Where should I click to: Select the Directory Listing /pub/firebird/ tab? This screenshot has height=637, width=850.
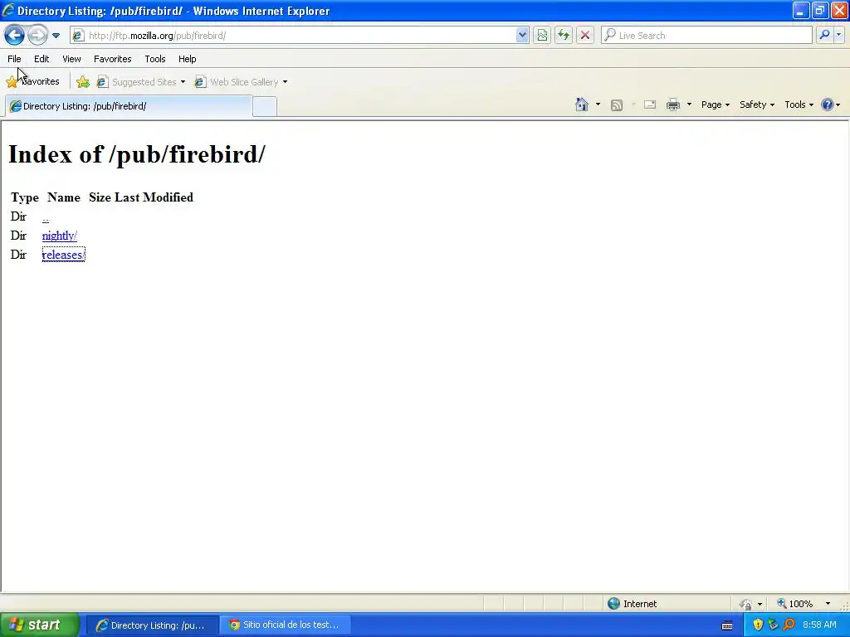click(129, 106)
